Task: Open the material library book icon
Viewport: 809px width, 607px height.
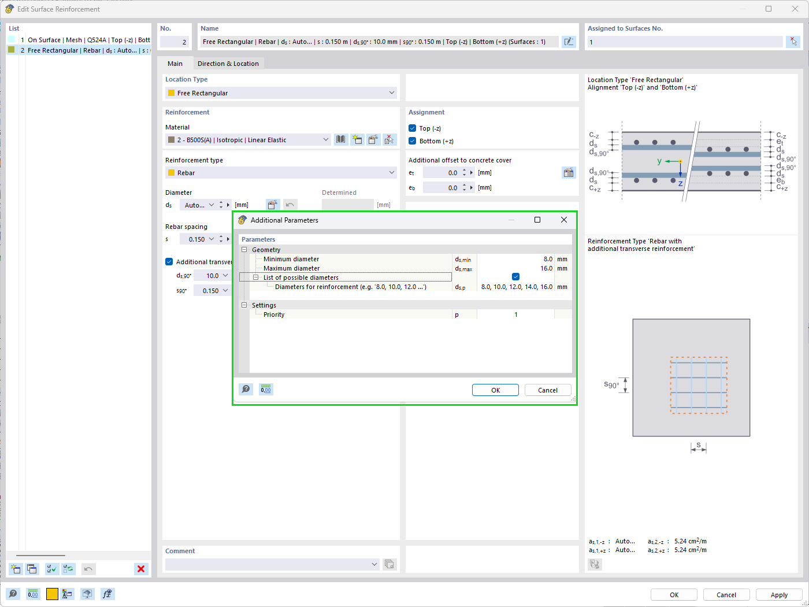Action: [x=341, y=139]
